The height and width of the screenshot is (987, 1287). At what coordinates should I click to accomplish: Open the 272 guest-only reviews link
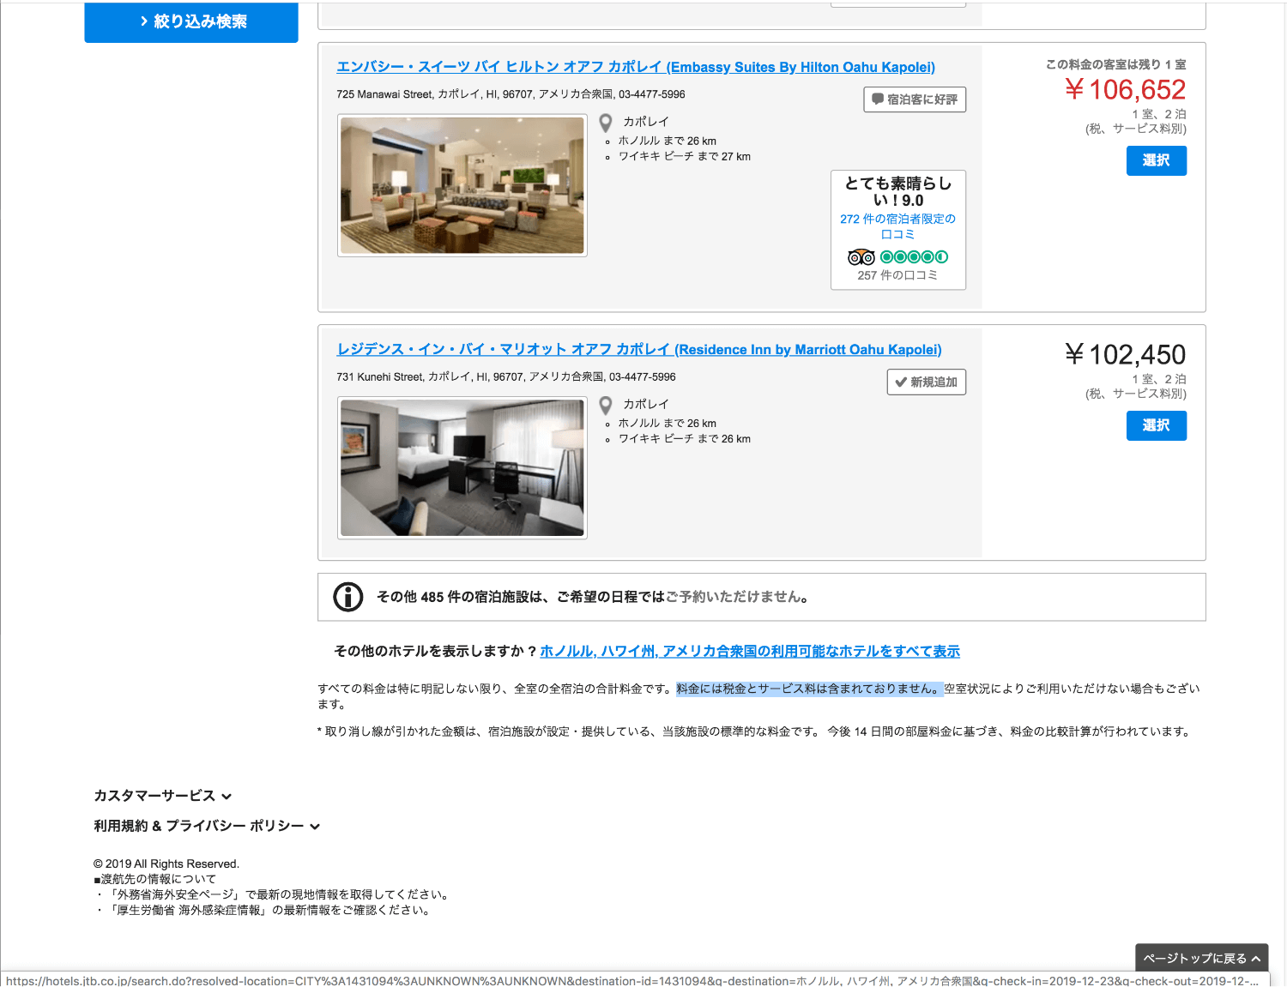(x=897, y=226)
